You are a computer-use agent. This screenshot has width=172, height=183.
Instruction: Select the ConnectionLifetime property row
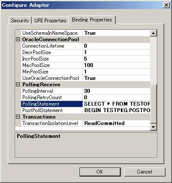pos(86,46)
